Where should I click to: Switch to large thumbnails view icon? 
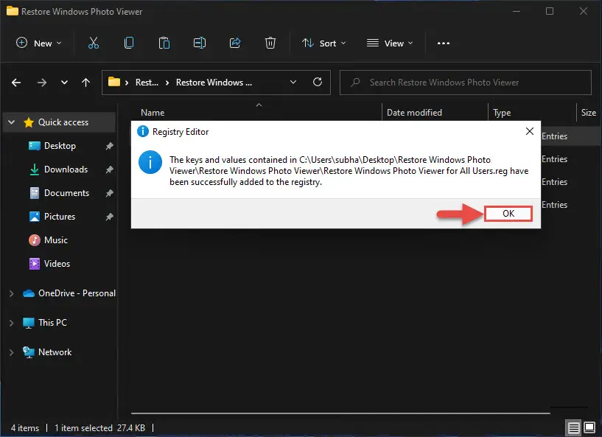589,427
